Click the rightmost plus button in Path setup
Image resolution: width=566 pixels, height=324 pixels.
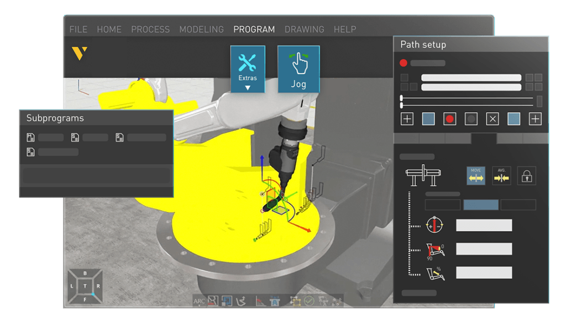[535, 119]
